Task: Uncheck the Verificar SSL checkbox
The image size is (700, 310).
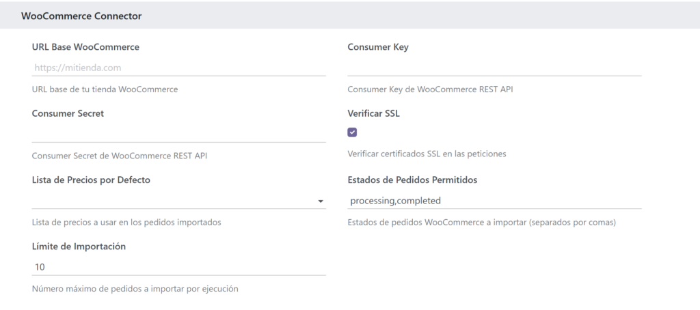Action: click(352, 132)
